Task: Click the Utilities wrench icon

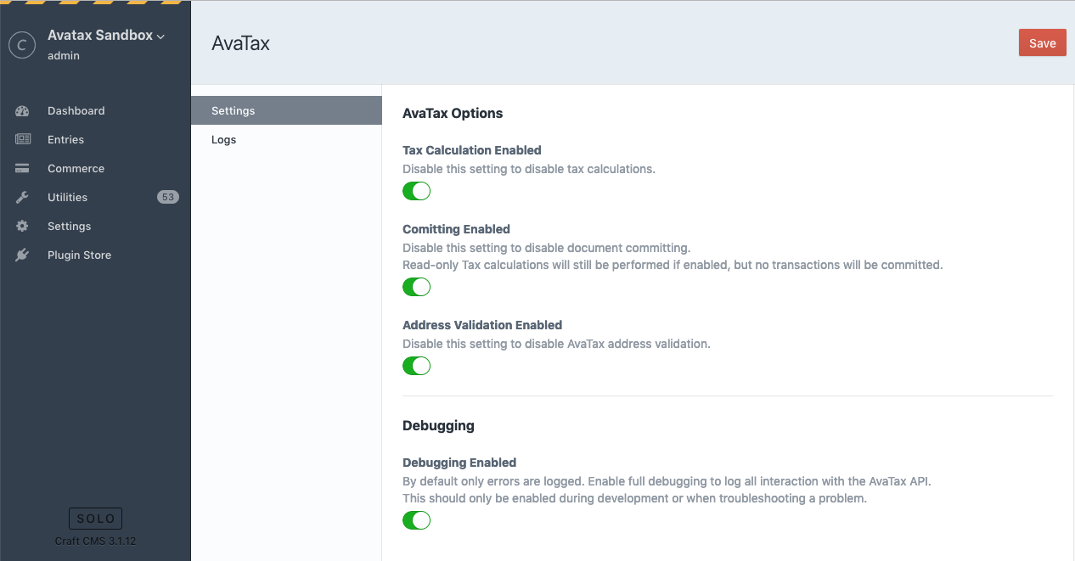Action: tap(22, 198)
